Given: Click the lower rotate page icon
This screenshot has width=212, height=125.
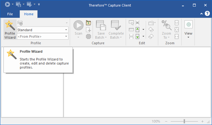Looking at the screenshot, I should (x=151, y=36).
